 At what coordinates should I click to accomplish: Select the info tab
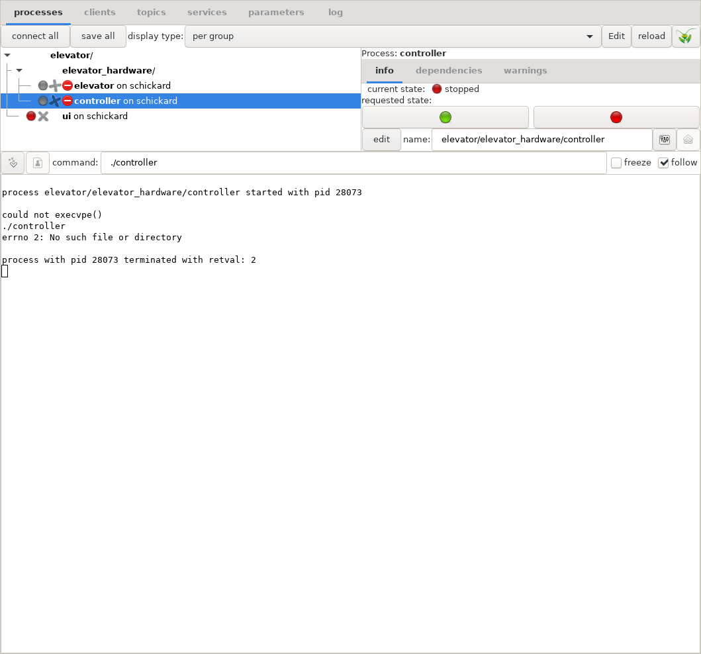(x=385, y=71)
